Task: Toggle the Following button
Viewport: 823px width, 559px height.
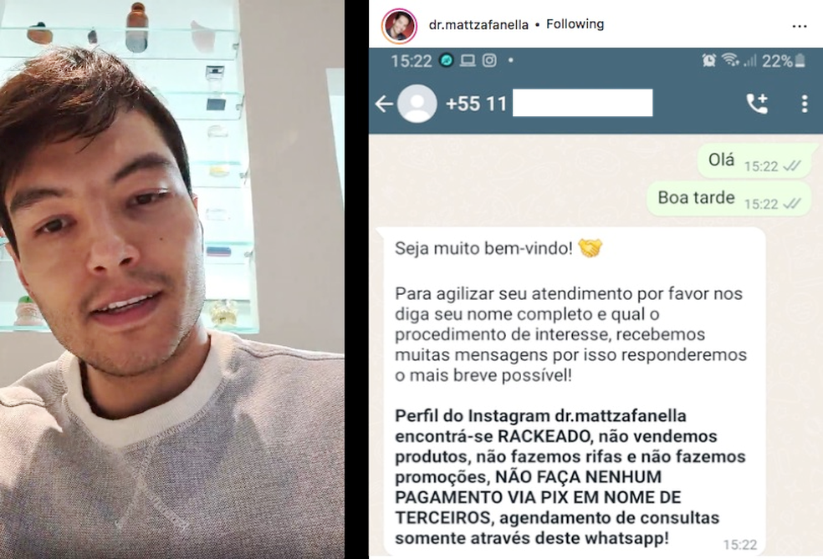Action: pos(575,24)
